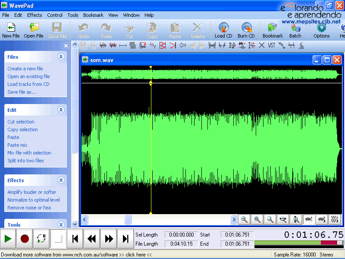Click the fade out effect icon
The height and width of the screenshot is (259, 345).
click(202, 45)
